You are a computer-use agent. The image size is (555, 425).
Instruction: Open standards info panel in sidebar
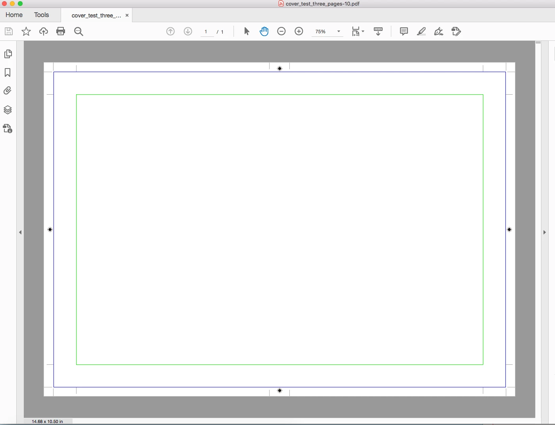pos(8,128)
